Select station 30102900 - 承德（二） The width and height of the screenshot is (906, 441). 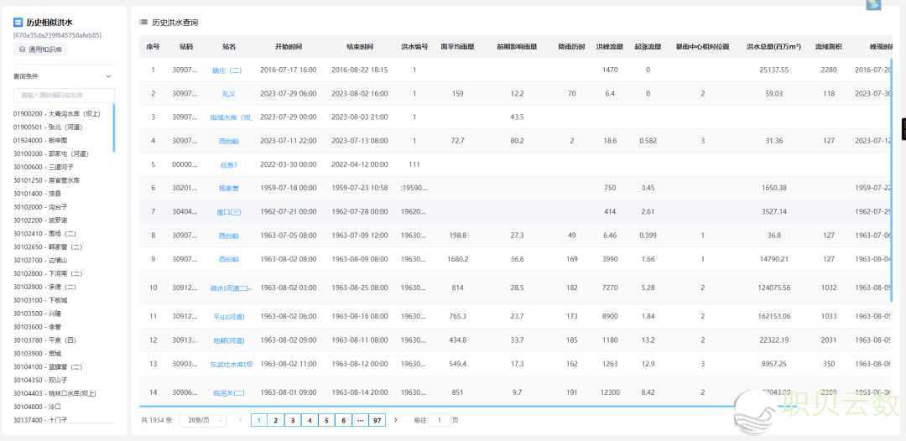[x=44, y=287]
